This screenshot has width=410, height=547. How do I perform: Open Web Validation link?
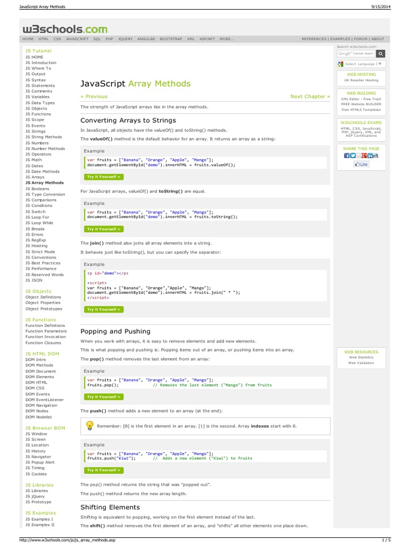(x=361, y=363)
